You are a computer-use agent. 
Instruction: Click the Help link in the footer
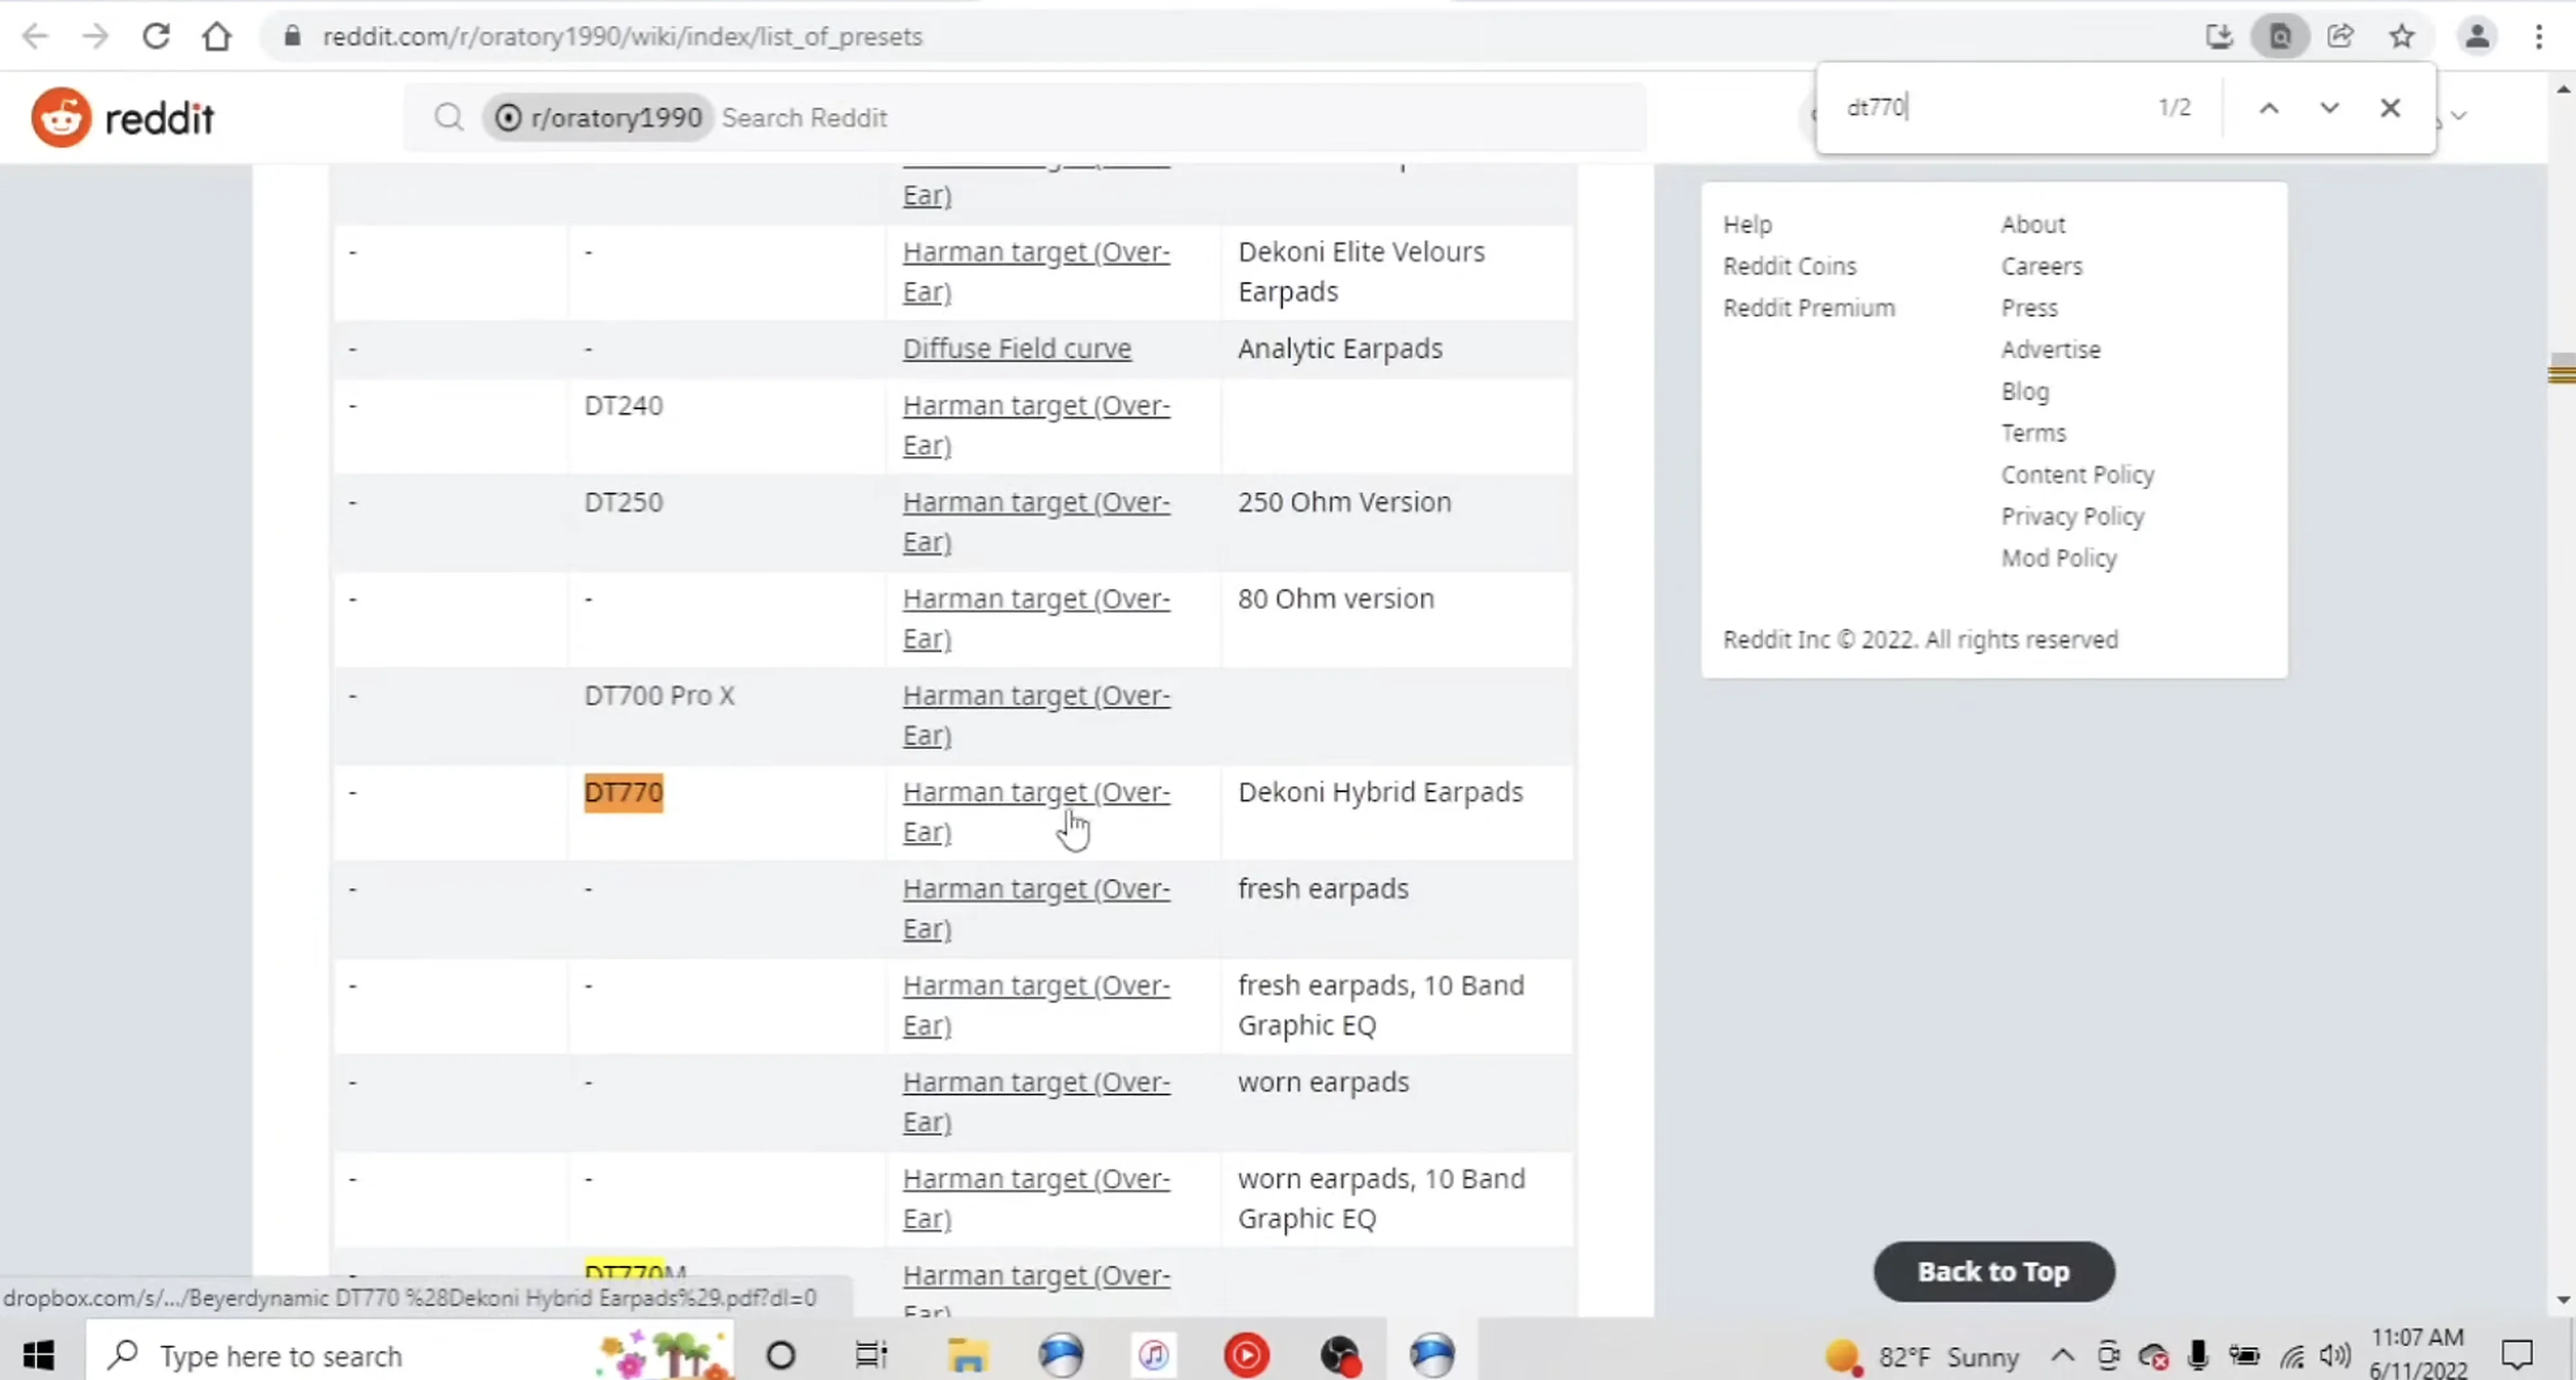pos(1747,224)
